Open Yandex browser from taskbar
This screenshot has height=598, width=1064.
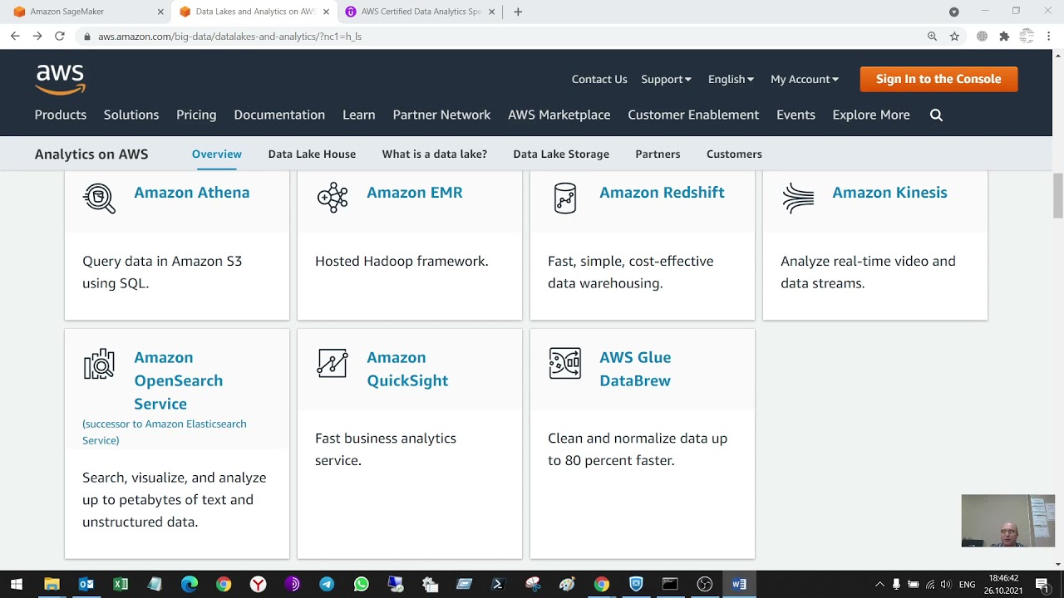[258, 584]
